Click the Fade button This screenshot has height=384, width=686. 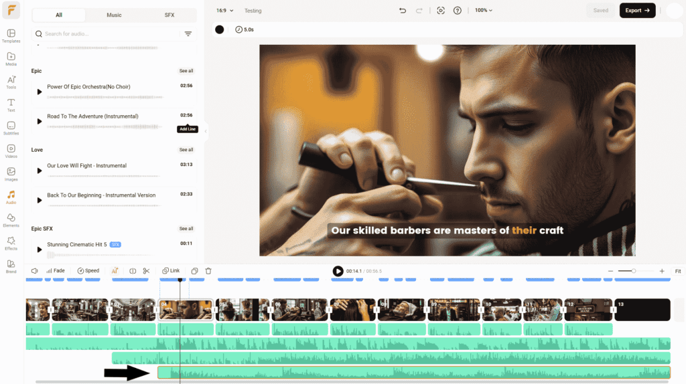click(56, 271)
